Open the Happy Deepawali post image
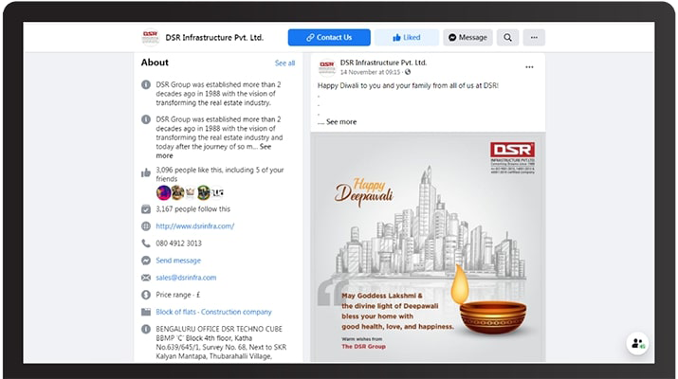Image resolution: width=678 pixels, height=379 pixels. (428, 246)
